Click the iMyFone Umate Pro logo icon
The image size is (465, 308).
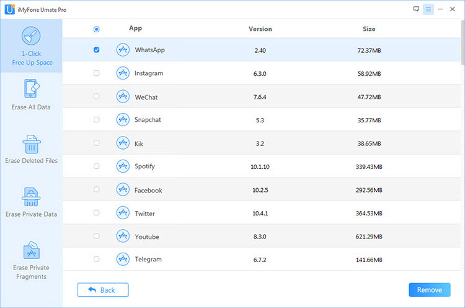coord(10,9)
